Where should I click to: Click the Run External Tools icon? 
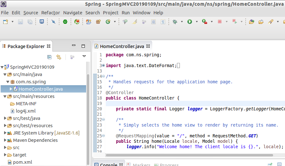(205, 22)
